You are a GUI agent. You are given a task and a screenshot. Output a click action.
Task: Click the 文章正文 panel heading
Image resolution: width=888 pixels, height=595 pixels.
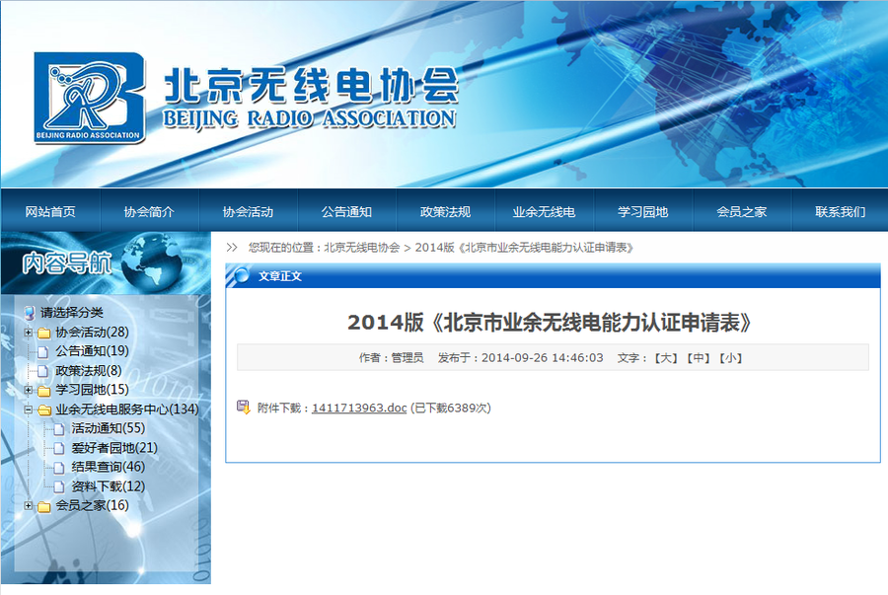(x=280, y=276)
